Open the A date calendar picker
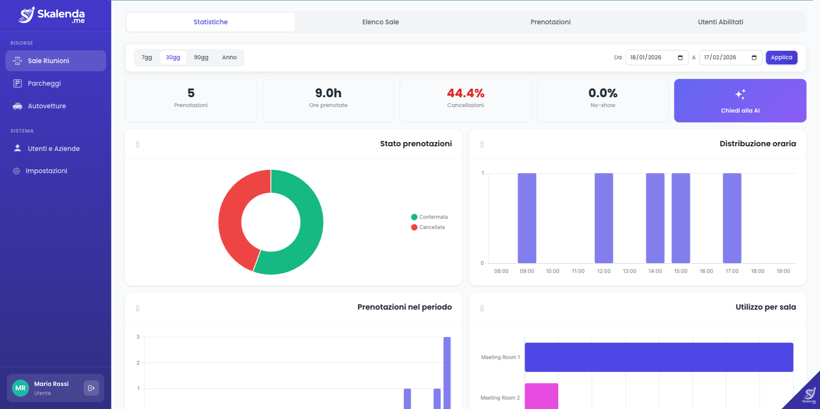This screenshot has width=820, height=409. tap(754, 58)
